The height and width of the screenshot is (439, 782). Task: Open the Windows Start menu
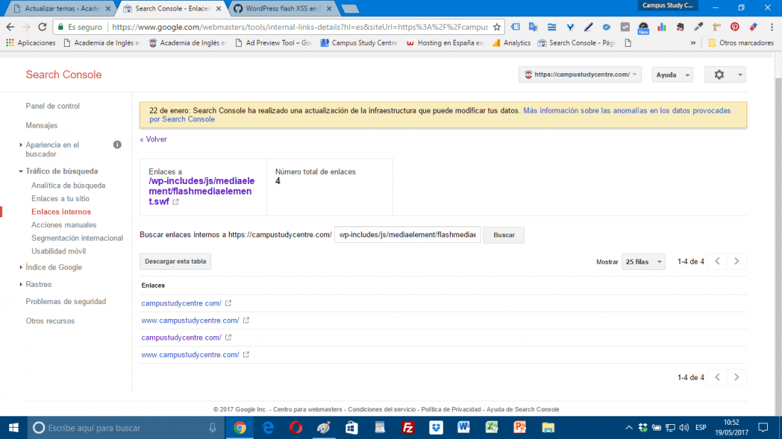click(x=14, y=428)
